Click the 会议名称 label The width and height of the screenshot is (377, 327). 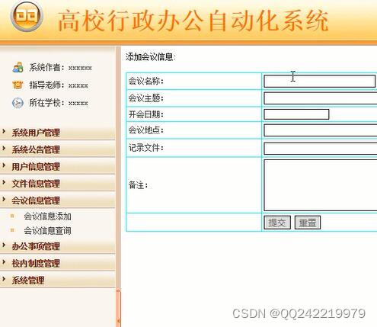(146, 82)
